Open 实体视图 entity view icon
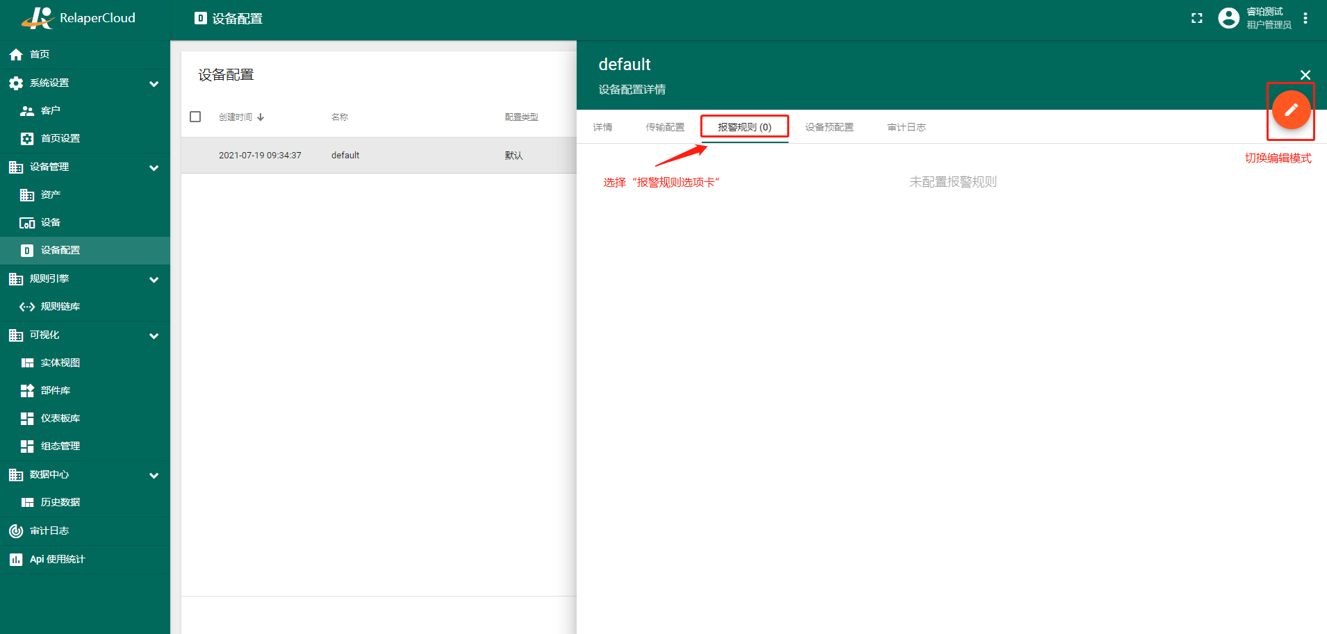The width and height of the screenshot is (1327, 634). 27,363
